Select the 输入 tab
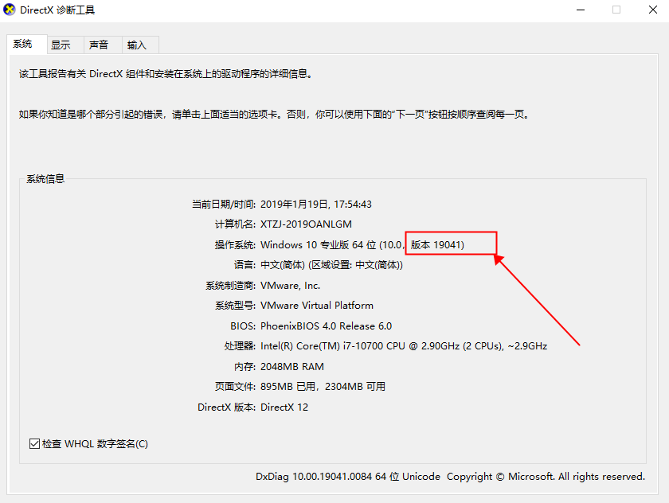This screenshot has width=669, height=503. [137, 45]
